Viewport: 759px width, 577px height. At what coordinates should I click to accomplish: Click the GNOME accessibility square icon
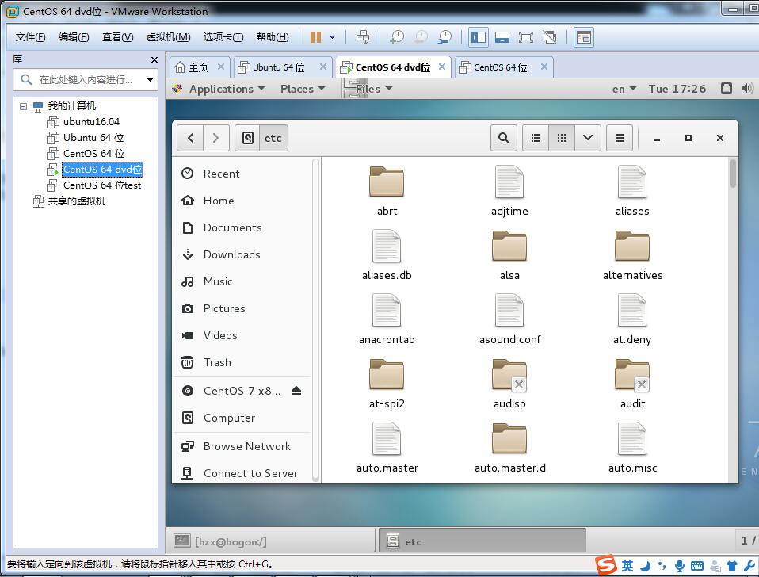pyautogui.click(x=726, y=88)
